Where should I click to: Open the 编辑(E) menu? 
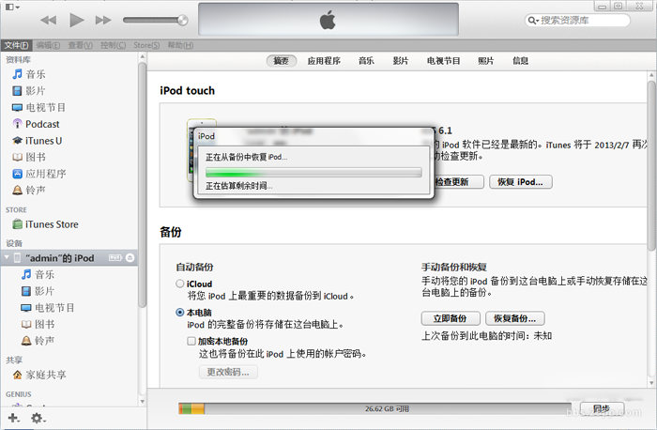[48, 45]
